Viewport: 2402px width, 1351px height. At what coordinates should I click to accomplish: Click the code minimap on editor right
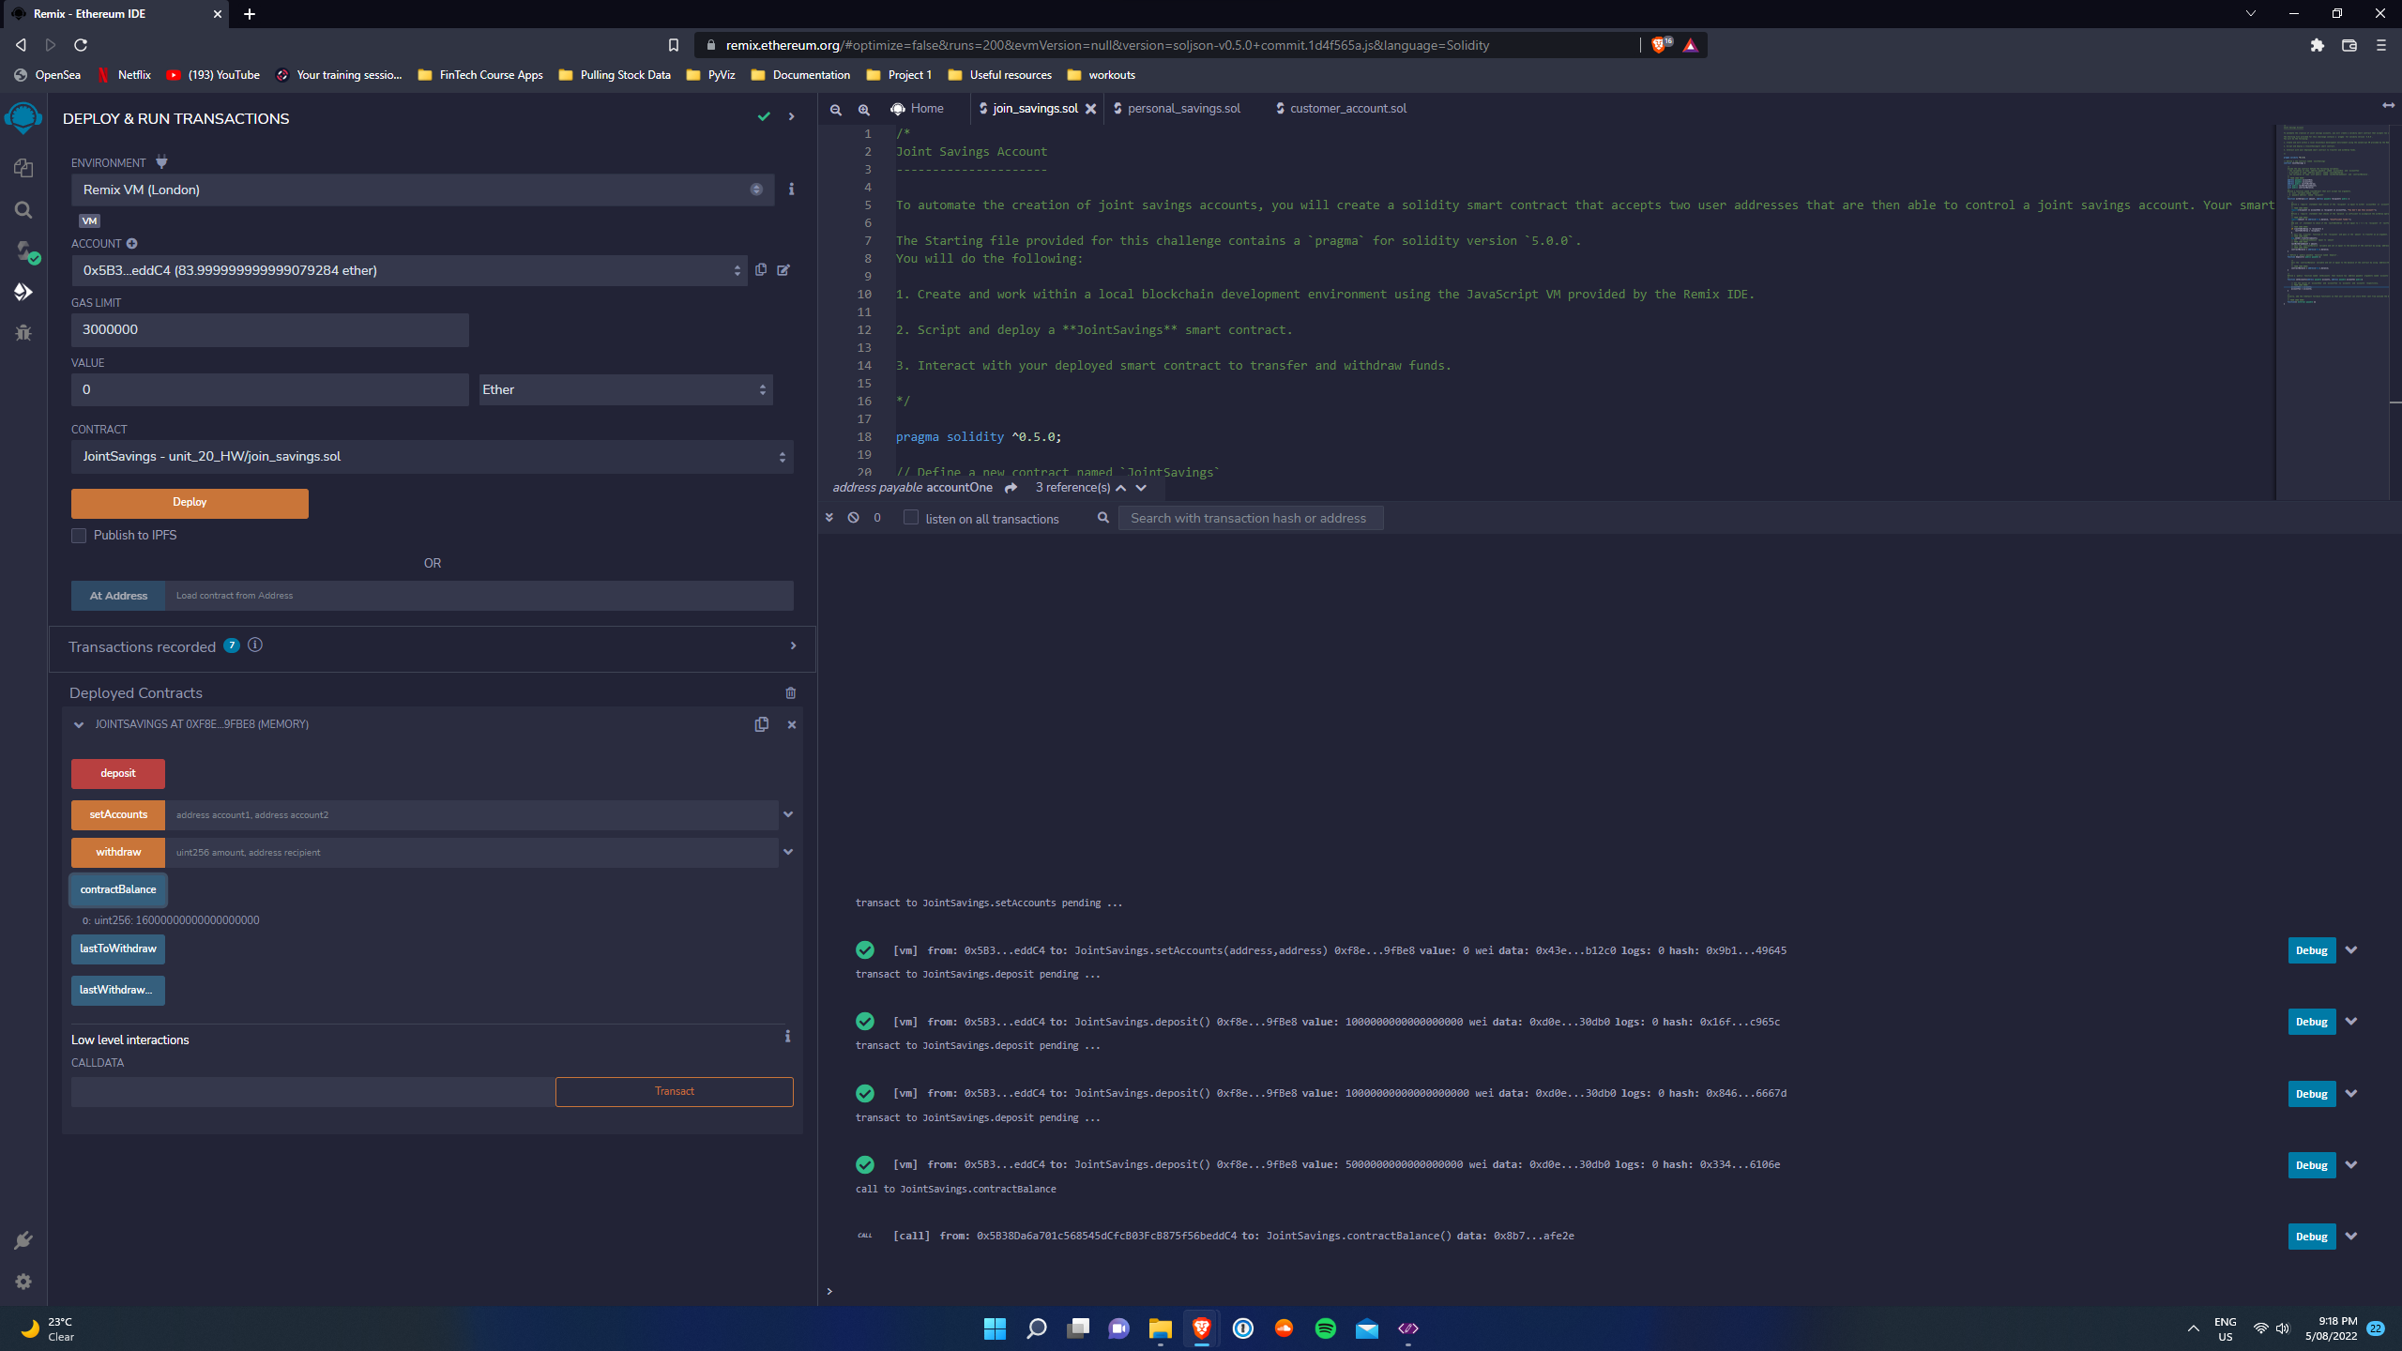2334,310
